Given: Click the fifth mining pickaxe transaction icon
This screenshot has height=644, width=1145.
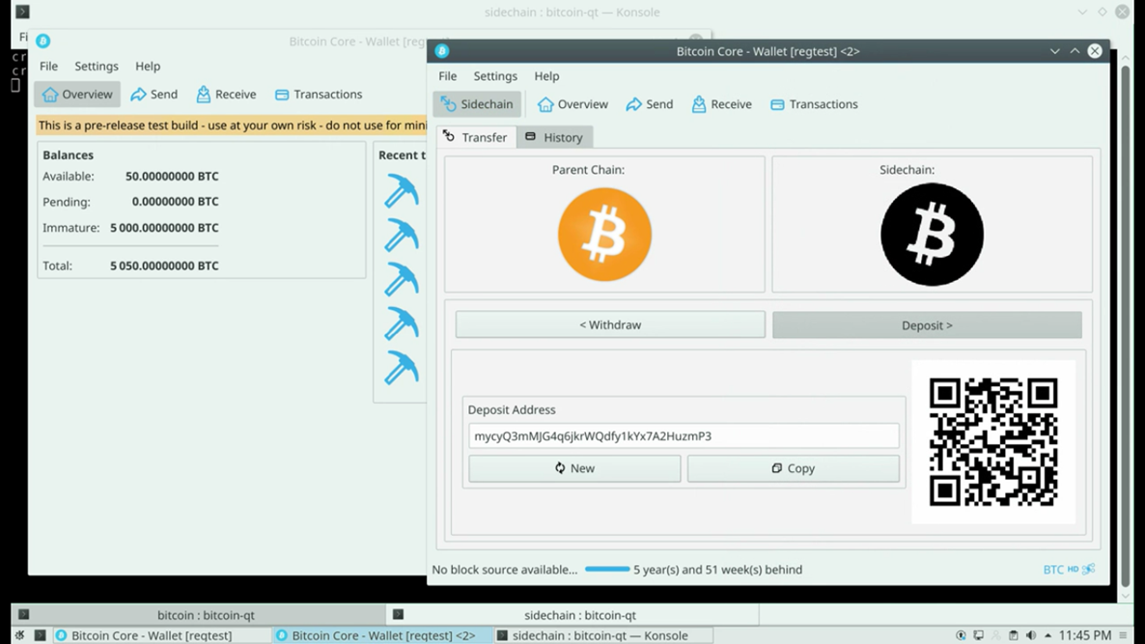Looking at the screenshot, I should [402, 367].
